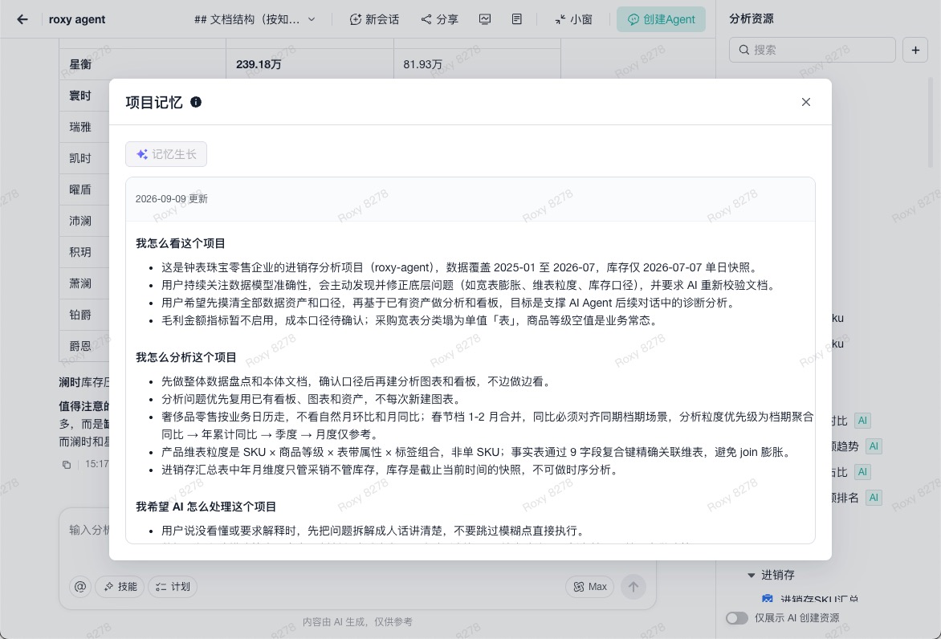Screen dimensions: 941x639
Task: Click the 我怎么分析这个项目 heading
Action: 186,357
